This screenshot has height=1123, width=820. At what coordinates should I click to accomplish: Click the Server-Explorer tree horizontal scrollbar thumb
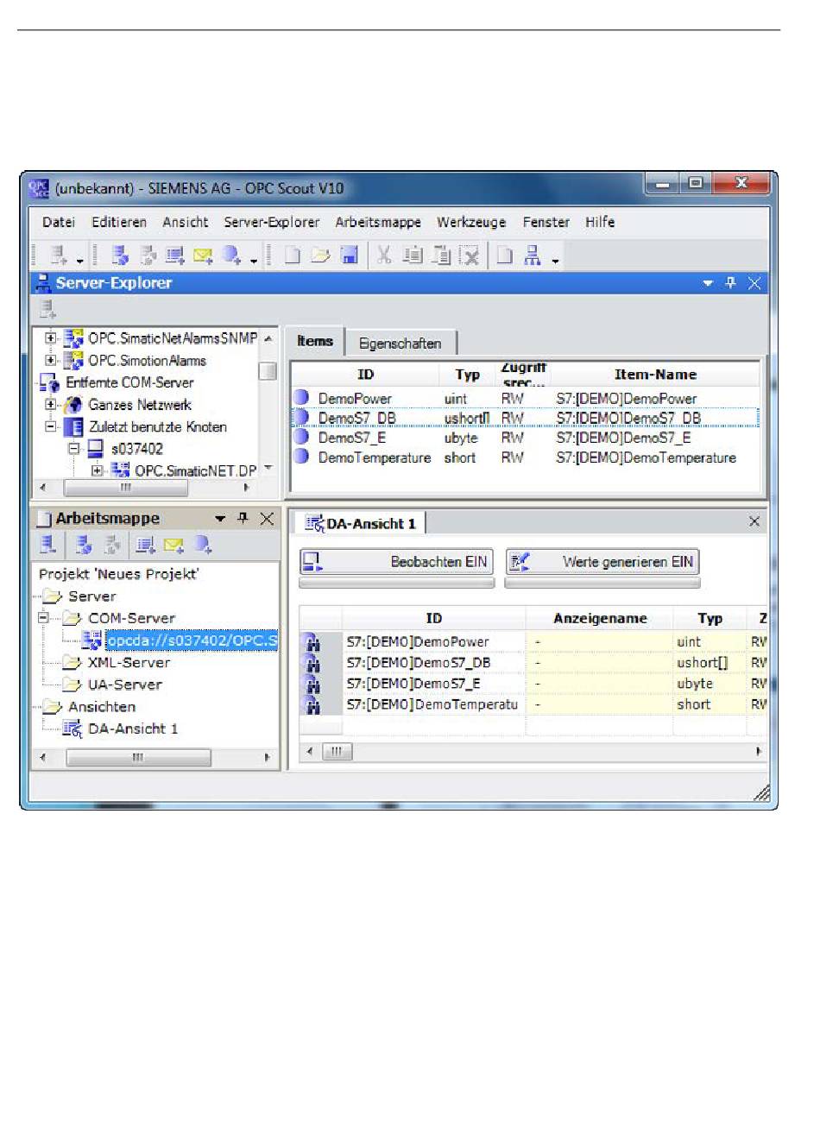point(126,488)
